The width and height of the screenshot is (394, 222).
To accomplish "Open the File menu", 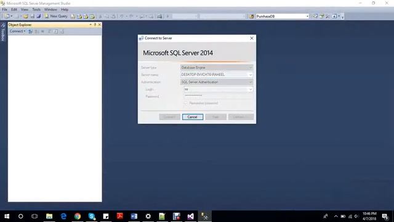I will (4, 9).
